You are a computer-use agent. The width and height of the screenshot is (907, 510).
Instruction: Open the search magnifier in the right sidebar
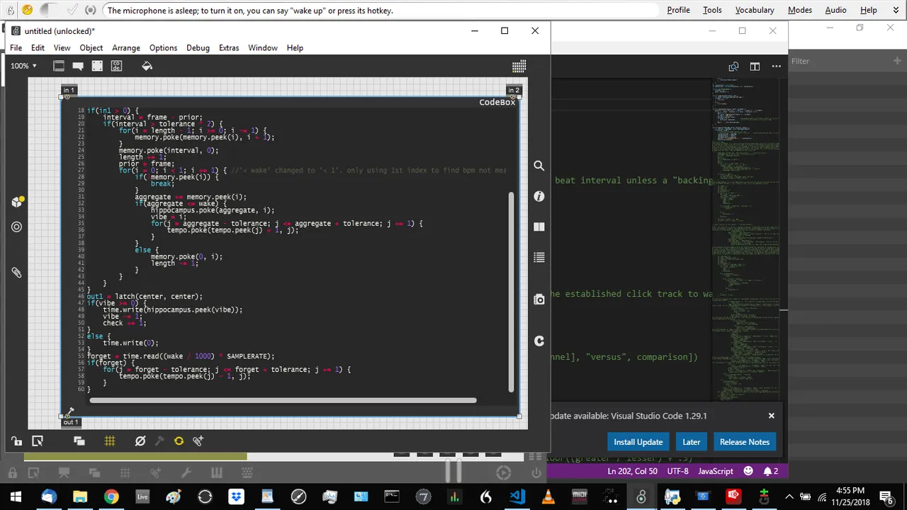(x=539, y=166)
